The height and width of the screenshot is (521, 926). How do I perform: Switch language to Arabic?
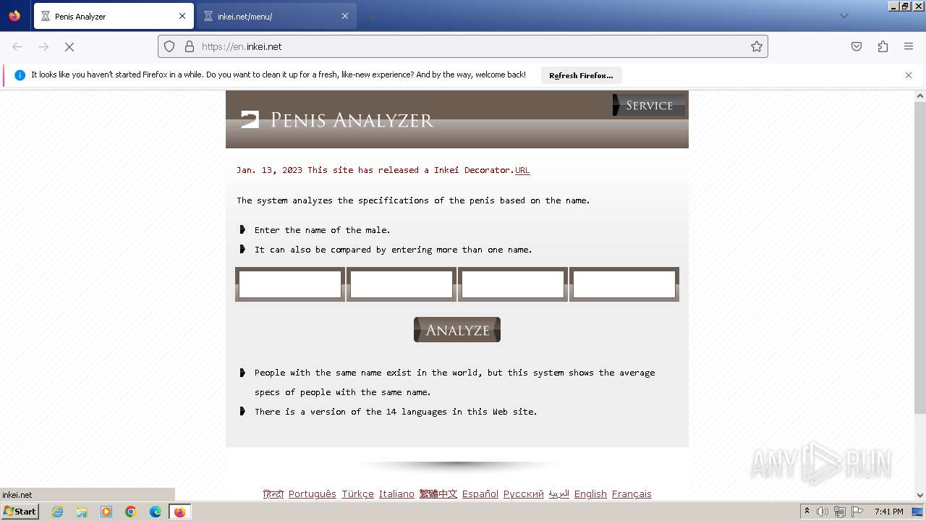(559, 494)
